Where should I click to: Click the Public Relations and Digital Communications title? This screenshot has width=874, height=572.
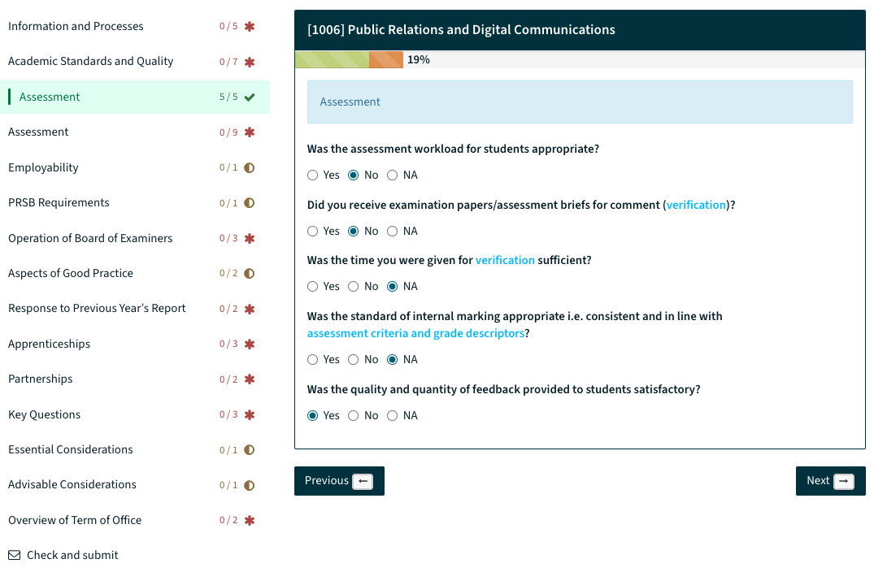point(461,29)
